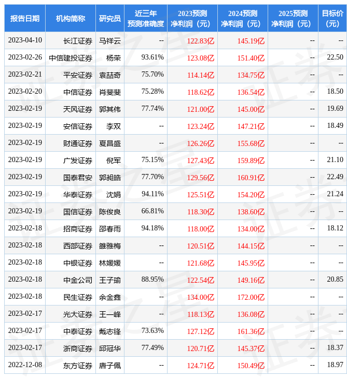Screen dimensions: 347x378
Task: Click 2024 profit value 150.49亿
Action: point(251,366)
